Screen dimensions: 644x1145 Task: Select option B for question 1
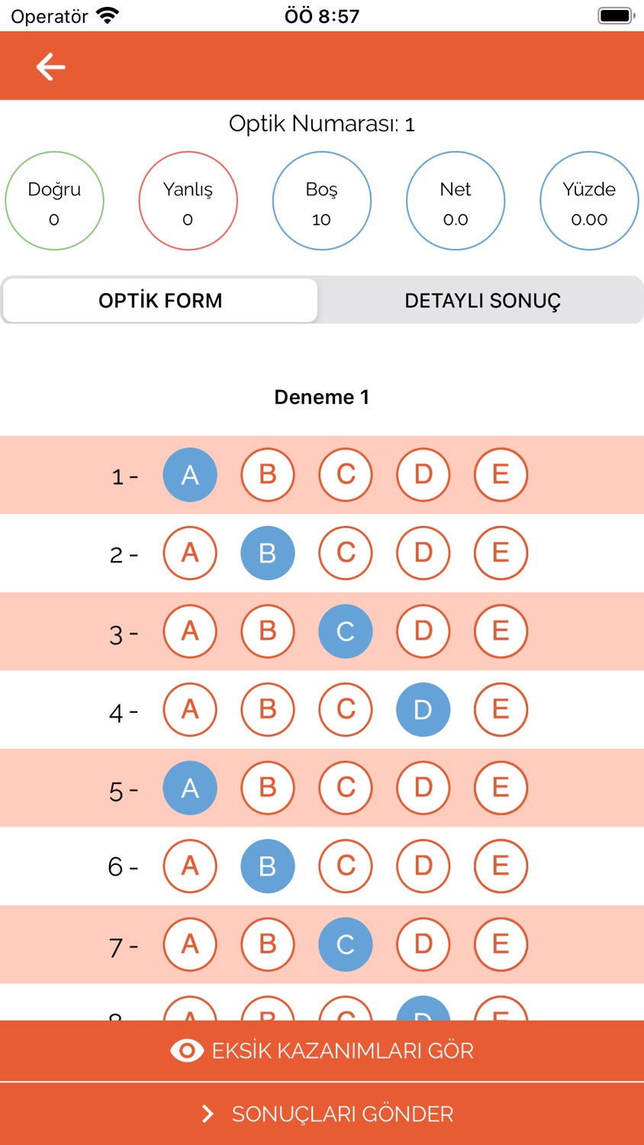pos(268,475)
